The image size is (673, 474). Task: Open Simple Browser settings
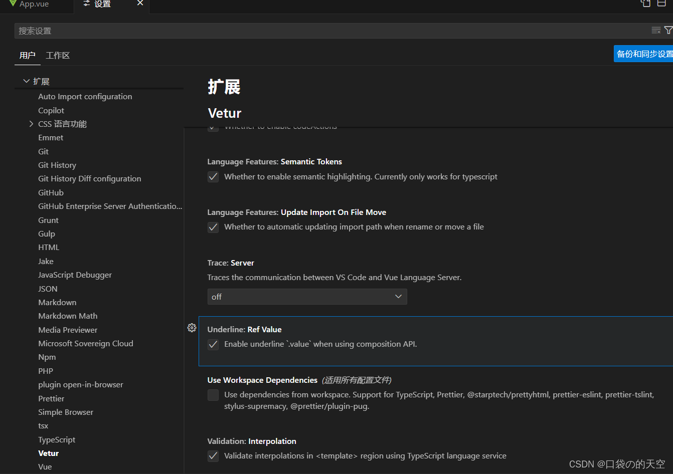tap(66, 412)
